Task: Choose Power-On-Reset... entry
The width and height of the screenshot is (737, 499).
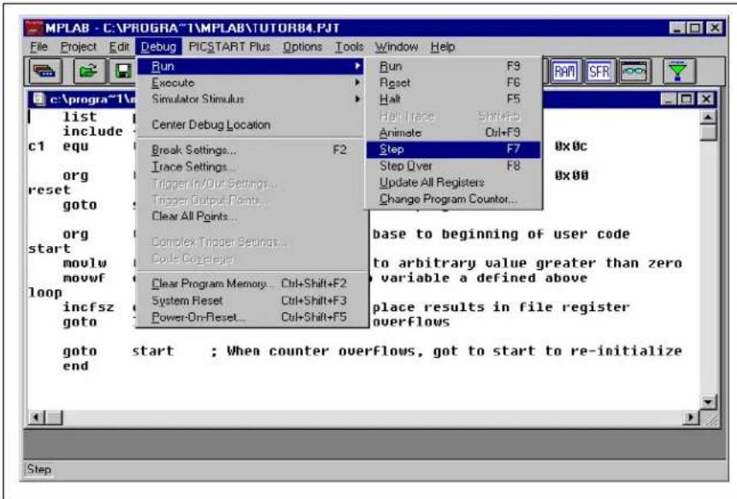Action: click(x=251, y=317)
